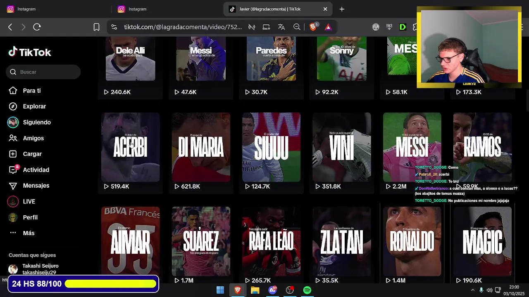Open the RAFA LEÃO video thumbnail
Viewport: 529px width, 297px height.
coord(271,241)
